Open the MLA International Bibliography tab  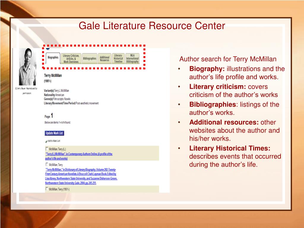[x=132, y=58]
